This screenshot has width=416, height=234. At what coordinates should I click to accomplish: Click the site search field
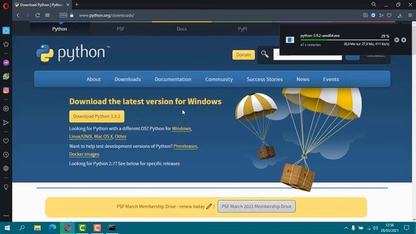coord(307,55)
